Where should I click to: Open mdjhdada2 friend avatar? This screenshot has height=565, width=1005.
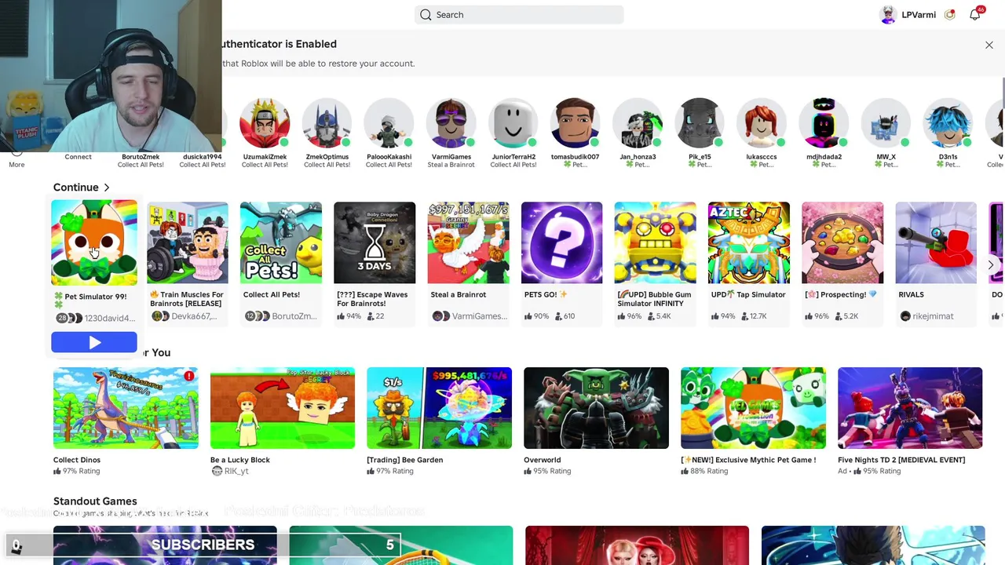coord(824,124)
